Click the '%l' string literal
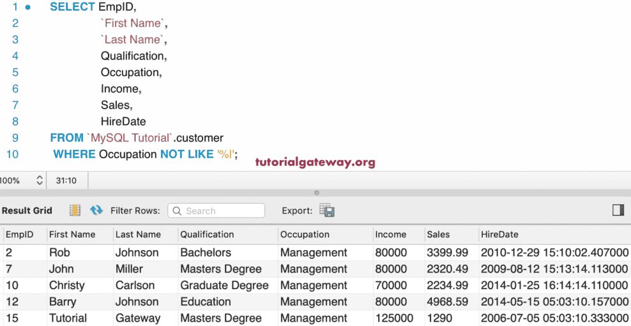Screen dimensions: 631x326 225,154
